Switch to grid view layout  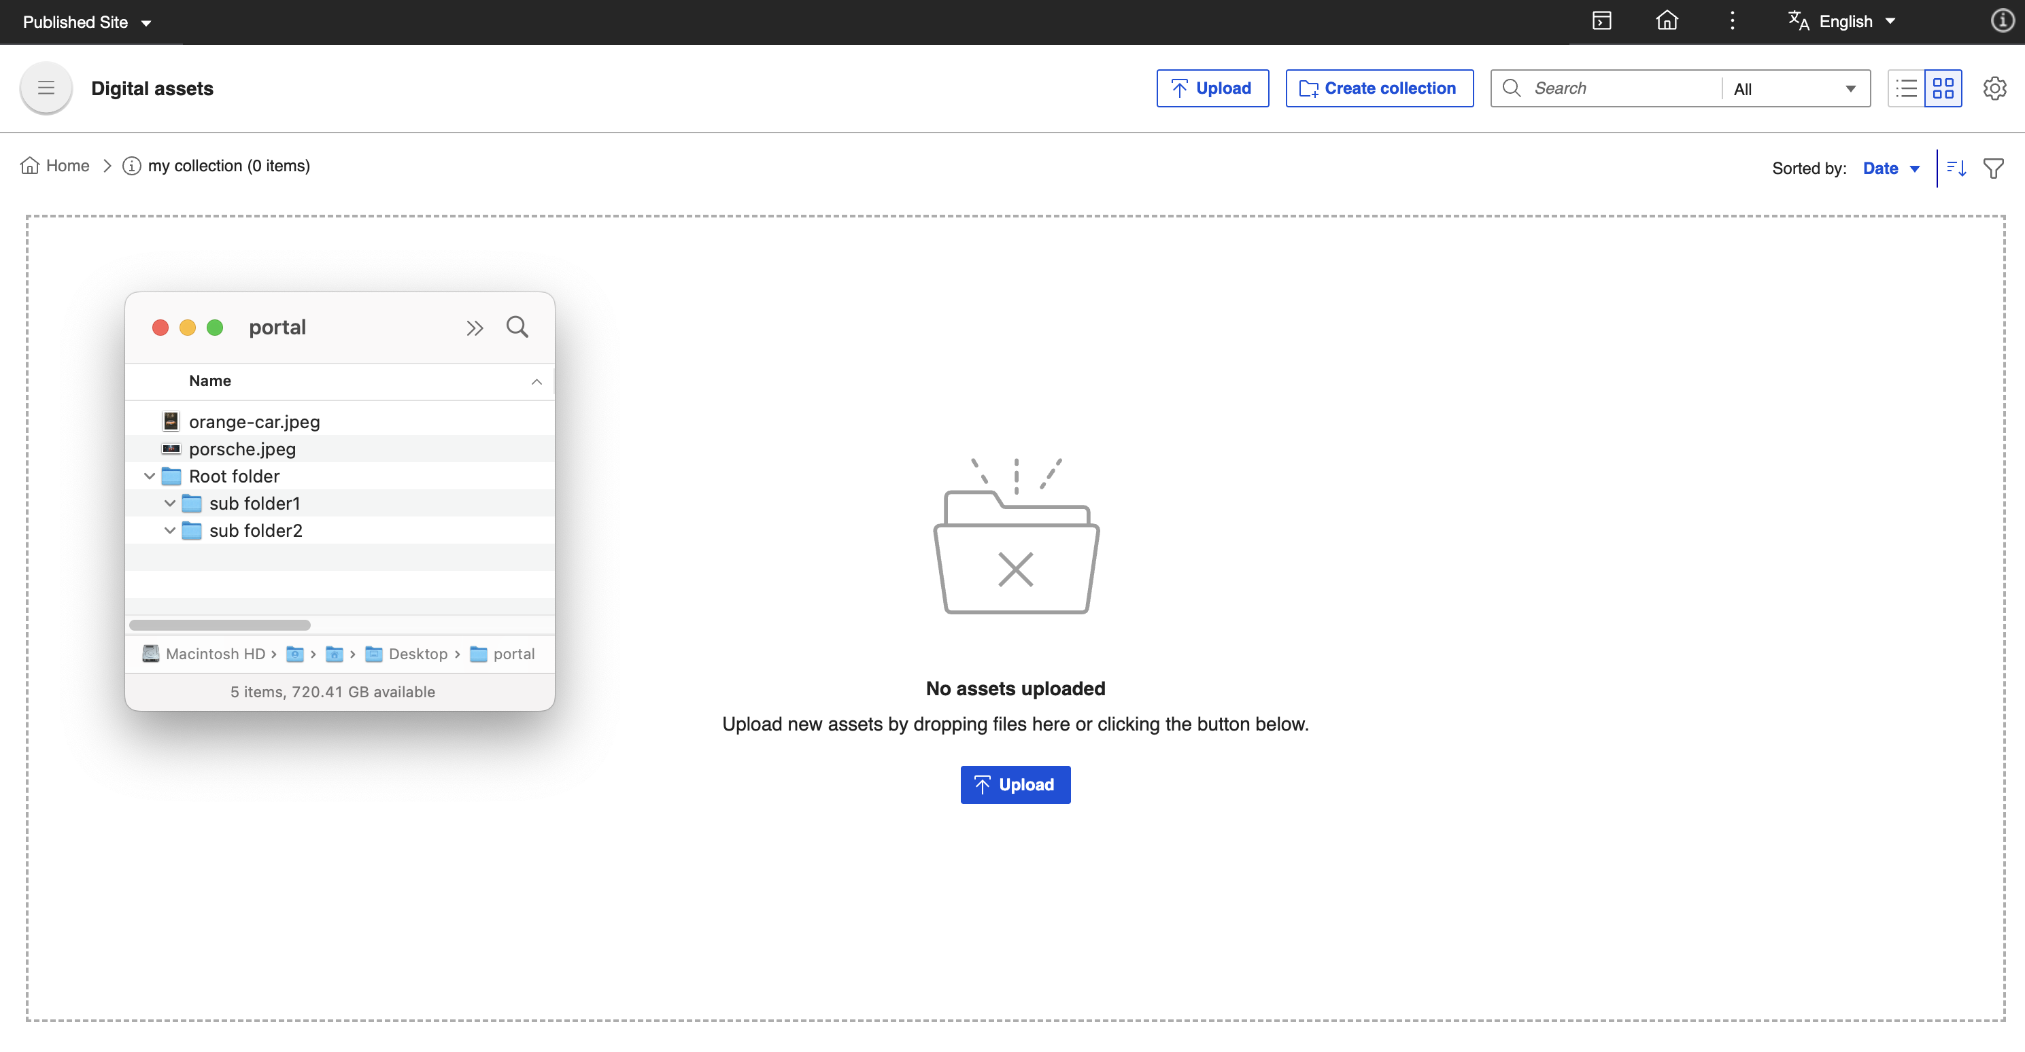coord(1943,88)
